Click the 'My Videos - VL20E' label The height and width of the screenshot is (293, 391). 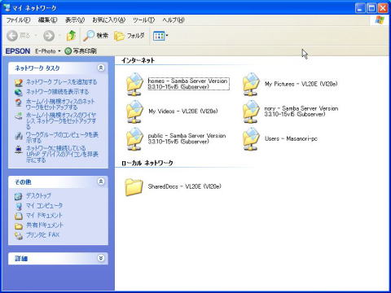pos(183,112)
